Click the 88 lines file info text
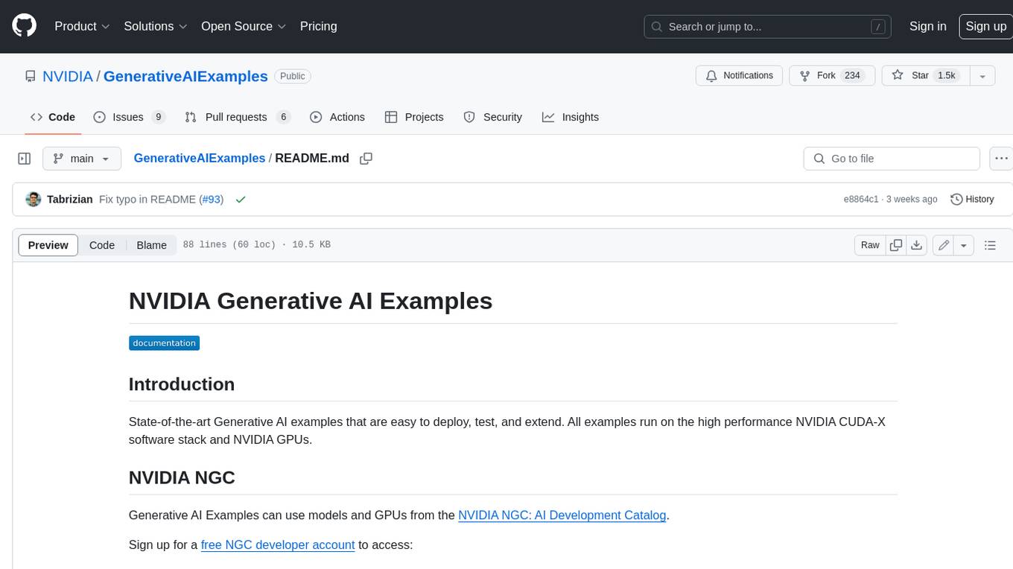 [x=256, y=245]
